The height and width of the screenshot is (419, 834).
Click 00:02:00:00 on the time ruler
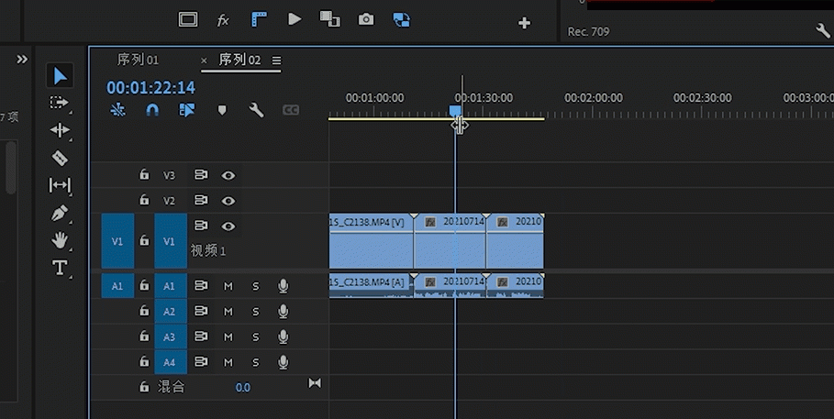point(594,98)
